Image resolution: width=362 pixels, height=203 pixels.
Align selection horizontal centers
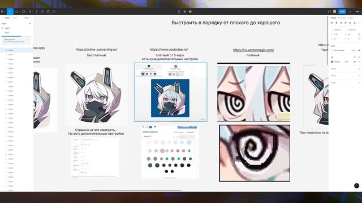point(337,23)
